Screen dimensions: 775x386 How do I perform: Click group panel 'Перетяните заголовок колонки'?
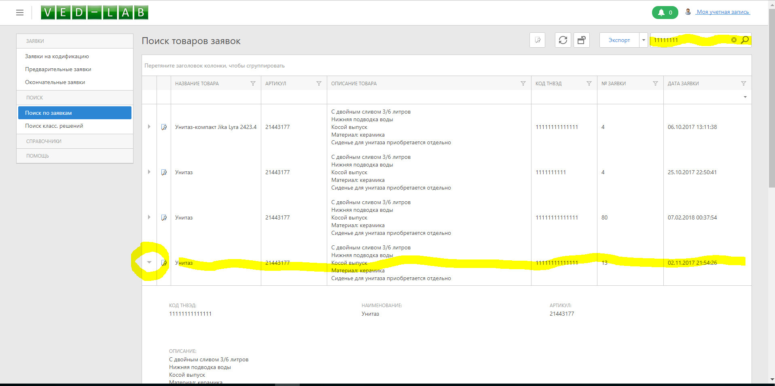[447, 65]
